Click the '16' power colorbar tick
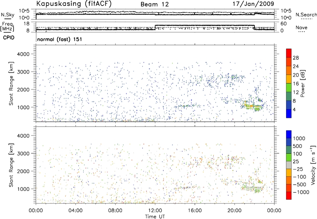317x219 pixels. tap(296, 84)
